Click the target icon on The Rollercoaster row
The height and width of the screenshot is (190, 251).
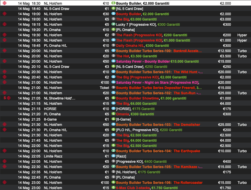[x=4, y=182]
